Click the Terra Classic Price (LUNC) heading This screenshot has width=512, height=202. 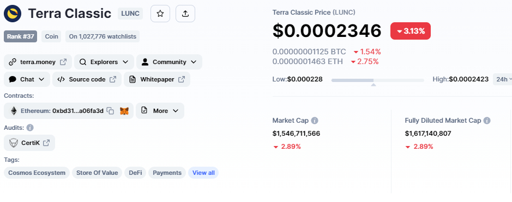pos(314,12)
